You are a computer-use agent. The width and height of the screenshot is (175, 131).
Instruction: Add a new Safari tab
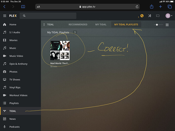point(160,7)
